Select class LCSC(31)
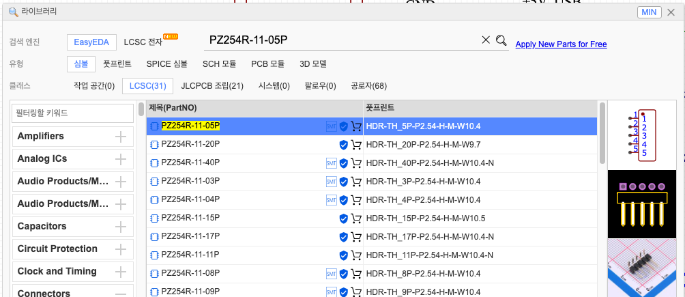The height and width of the screenshot is (297, 685). click(x=147, y=86)
